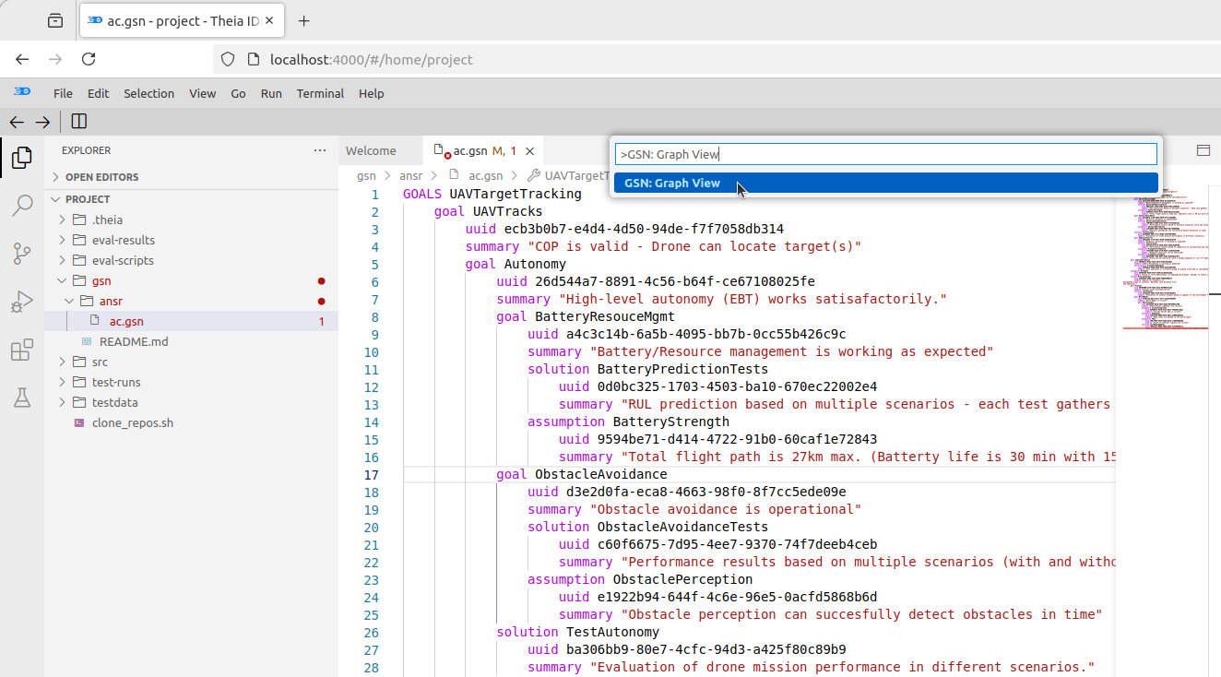Screen dimensions: 1221x677
Task: Open the Edit menu
Action: click(98, 93)
